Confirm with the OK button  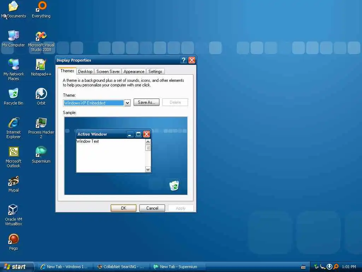[123, 208]
